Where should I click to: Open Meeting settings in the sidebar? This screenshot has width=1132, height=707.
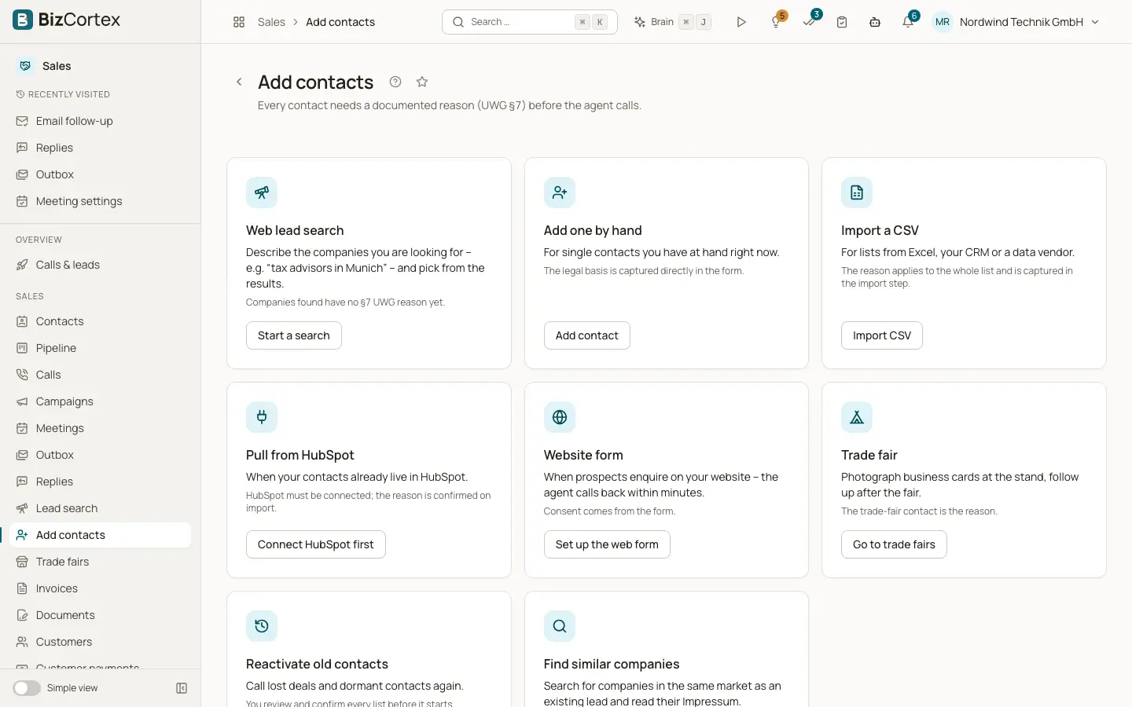click(101, 201)
